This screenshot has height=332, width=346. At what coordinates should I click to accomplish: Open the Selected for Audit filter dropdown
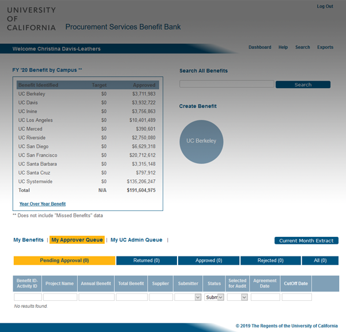click(x=237, y=297)
